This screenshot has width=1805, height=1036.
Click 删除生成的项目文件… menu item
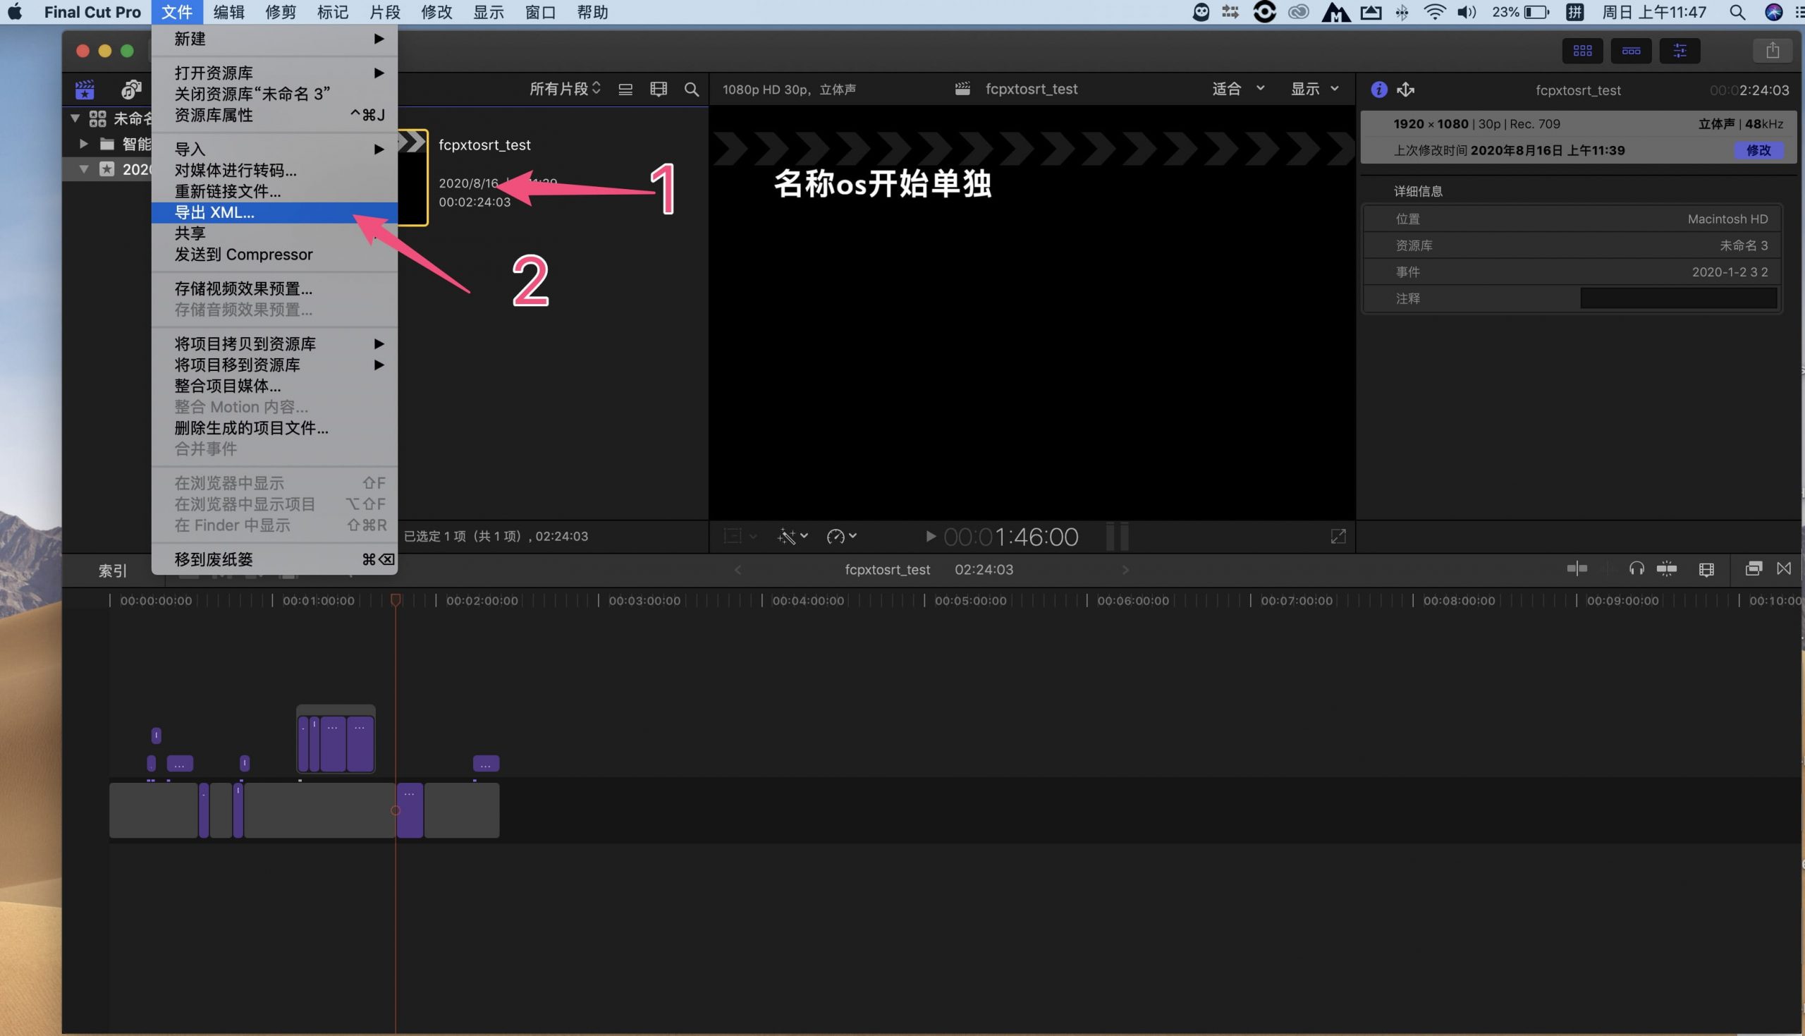point(274,427)
